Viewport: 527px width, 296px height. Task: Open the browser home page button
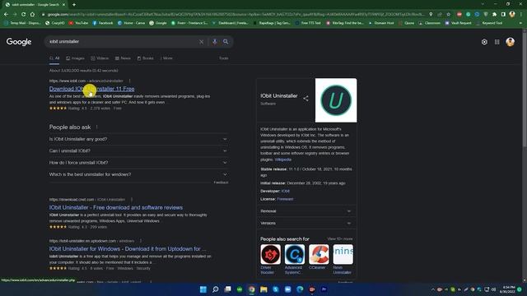pyautogui.click(x=32, y=15)
